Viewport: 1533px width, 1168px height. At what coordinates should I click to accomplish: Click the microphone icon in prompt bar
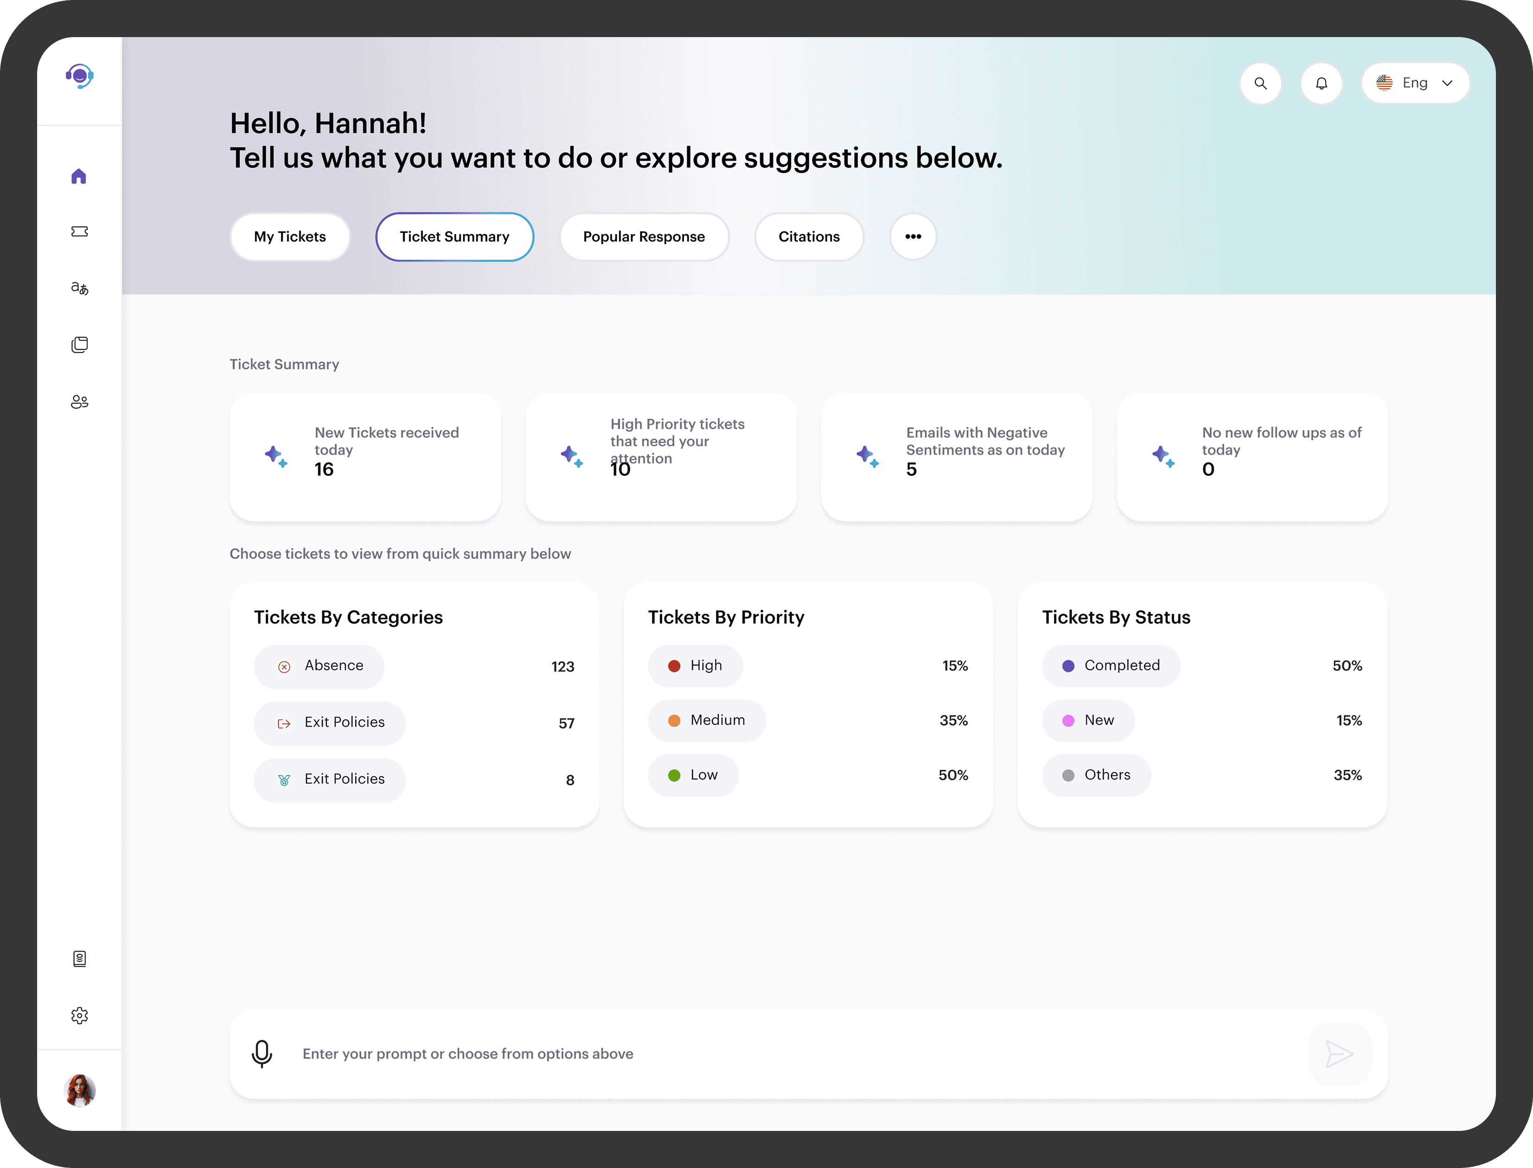(x=262, y=1054)
